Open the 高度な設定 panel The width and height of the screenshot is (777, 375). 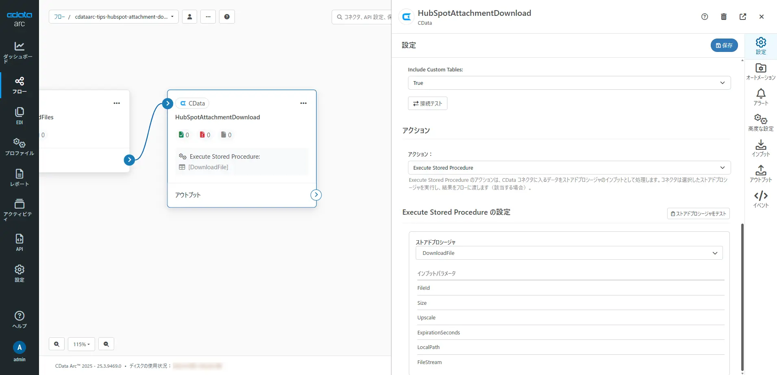point(760,122)
